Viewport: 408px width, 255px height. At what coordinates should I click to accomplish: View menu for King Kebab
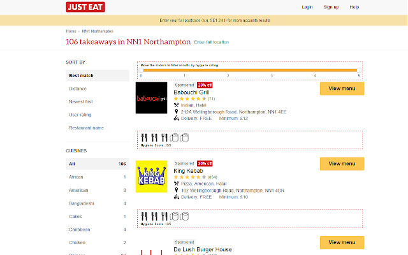point(342,164)
